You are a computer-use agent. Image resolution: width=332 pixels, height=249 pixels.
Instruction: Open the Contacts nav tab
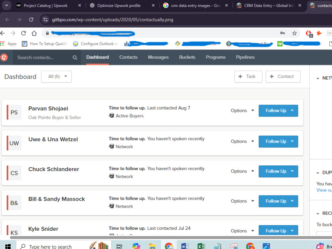[128, 57]
